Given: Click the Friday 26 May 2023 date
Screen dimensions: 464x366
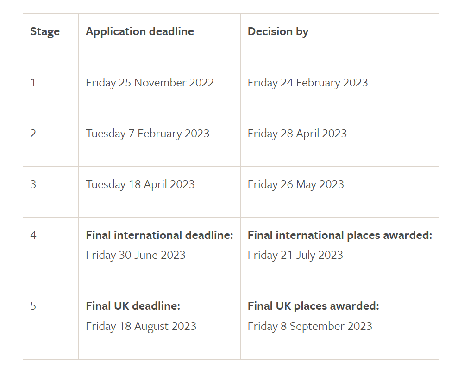Looking at the screenshot, I should 295,184.
